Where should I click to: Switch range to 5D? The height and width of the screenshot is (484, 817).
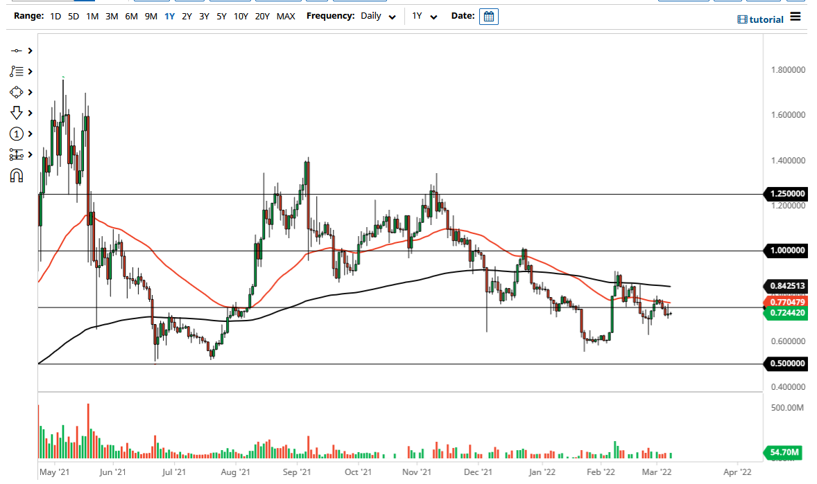73,16
